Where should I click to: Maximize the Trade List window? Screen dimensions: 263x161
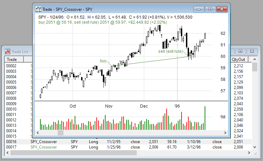coord(240,51)
